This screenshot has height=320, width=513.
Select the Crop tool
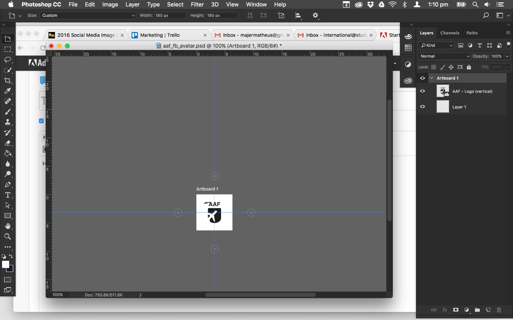8,81
